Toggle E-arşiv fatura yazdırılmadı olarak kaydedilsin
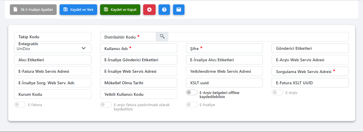 tap(106, 105)
